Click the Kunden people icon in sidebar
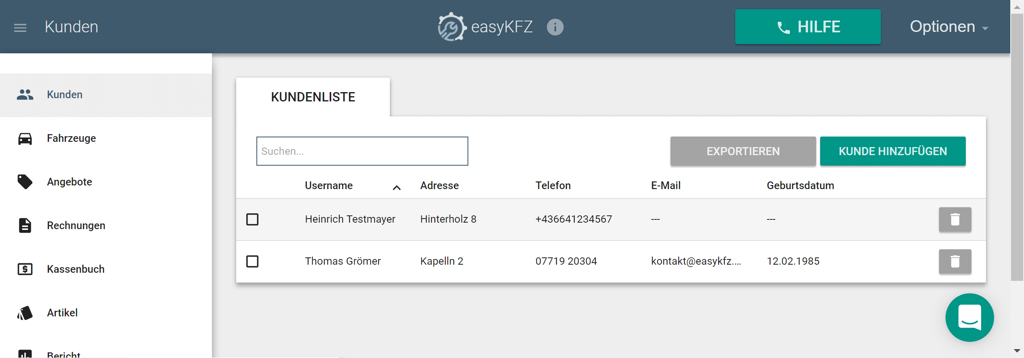Viewport: 1024px width, 358px height. point(25,95)
